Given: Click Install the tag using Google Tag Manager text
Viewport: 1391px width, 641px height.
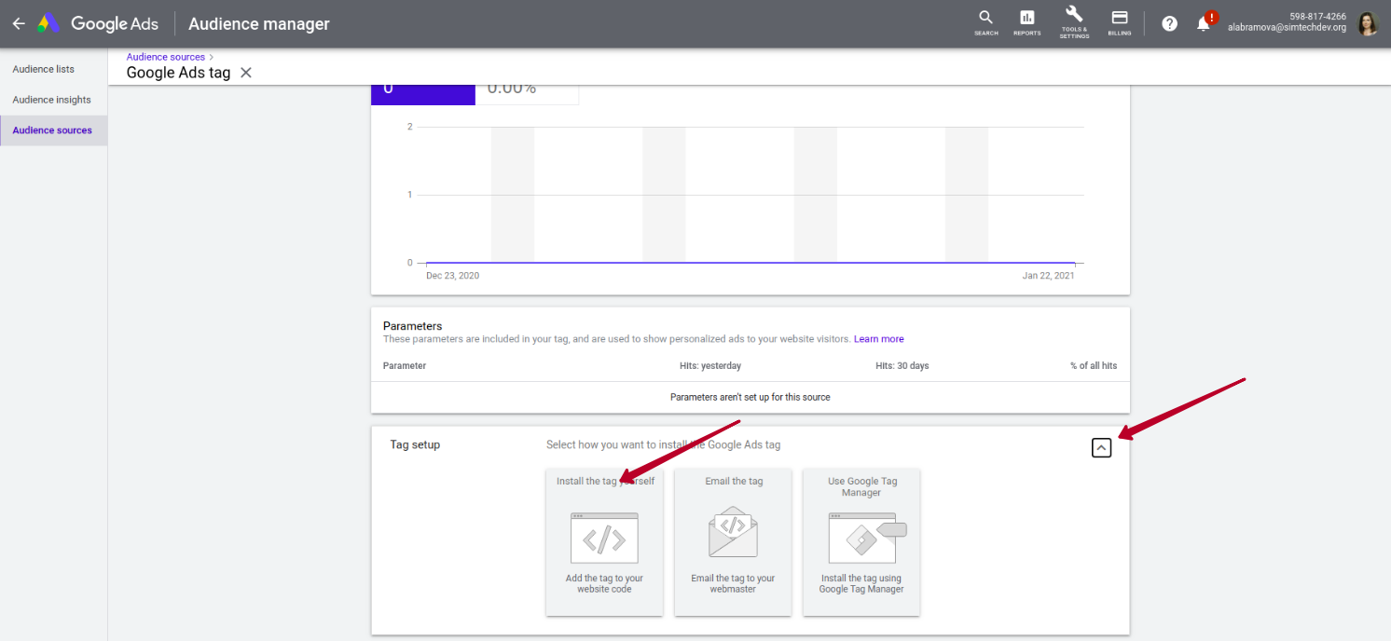Looking at the screenshot, I should [x=861, y=584].
